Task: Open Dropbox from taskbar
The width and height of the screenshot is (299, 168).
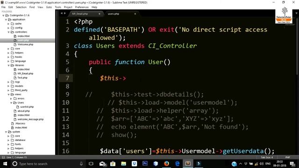Action: click(x=134, y=164)
